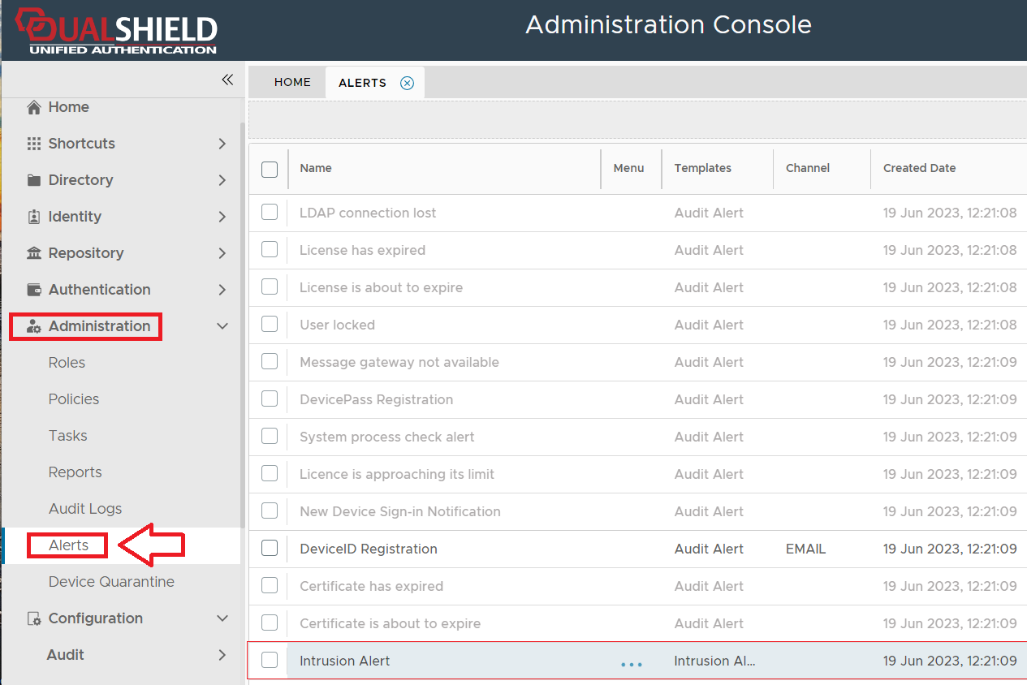Collapse the sidebar with double-chevron icon

227,80
